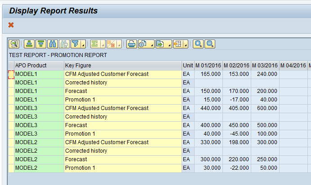This screenshot has height=185, width=311.
Task: Open the Details magnifier icon
Action: coord(14,44)
